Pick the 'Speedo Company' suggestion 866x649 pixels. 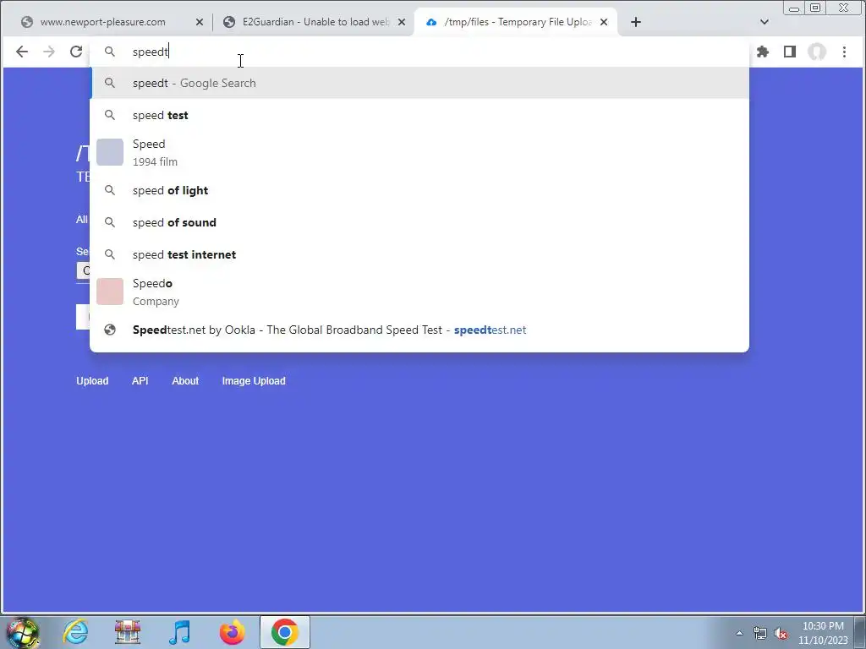419,292
